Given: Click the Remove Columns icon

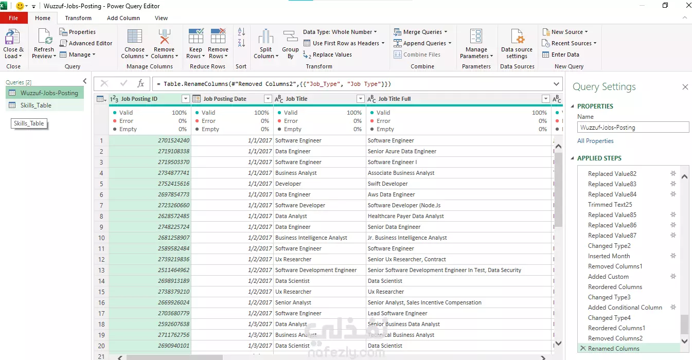Looking at the screenshot, I should point(164,37).
